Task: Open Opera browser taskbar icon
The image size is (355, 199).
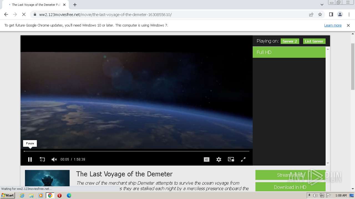Action: click(x=59, y=195)
